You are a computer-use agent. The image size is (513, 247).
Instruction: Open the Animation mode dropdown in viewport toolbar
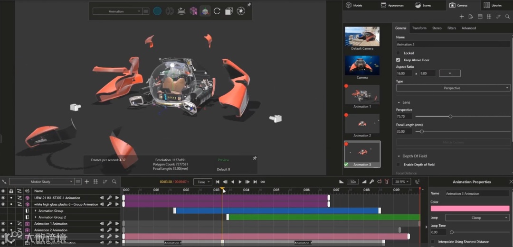click(x=116, y=11)
